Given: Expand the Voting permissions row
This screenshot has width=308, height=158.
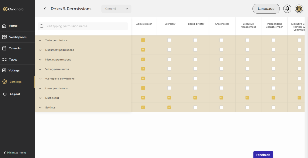Looking at the screenshot, I should click(x=40, y=69).
